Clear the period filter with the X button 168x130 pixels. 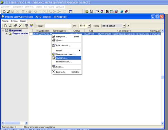coord(128,26)
